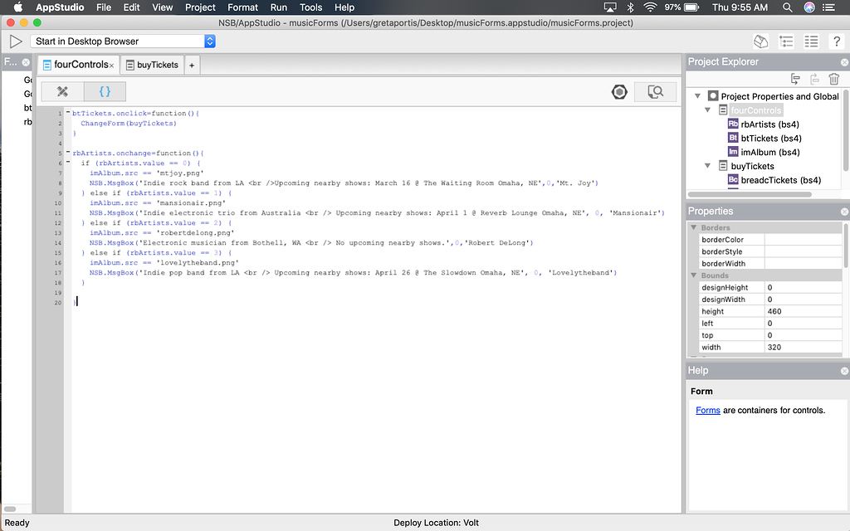Open the Start in Desktop Browser dropdown
850x531 pixels.
coord(209,41)
